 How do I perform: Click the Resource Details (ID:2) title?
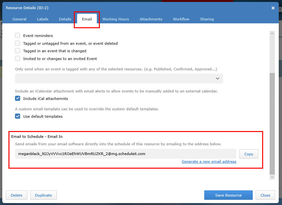[27, 8]
